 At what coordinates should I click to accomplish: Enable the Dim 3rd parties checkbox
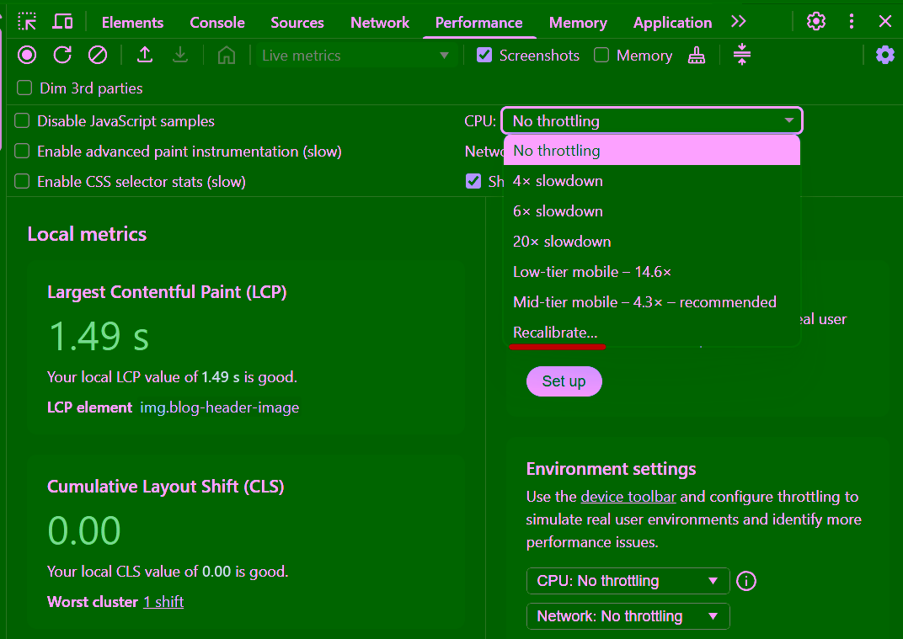(24, 88)
